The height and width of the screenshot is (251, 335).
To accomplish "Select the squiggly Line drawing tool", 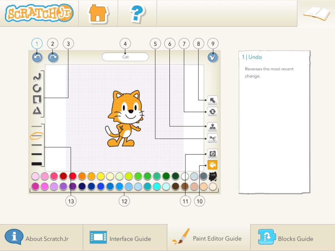I will click(x=37, y=77).
